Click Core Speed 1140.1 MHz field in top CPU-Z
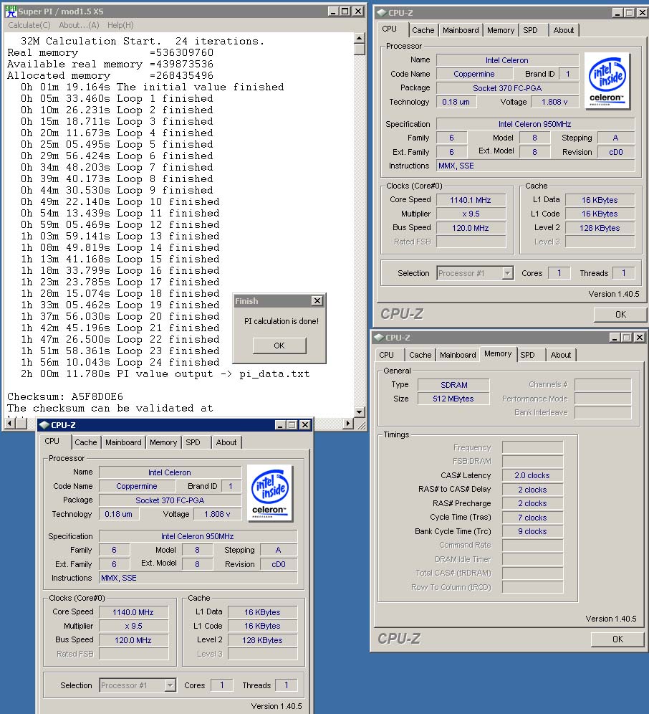 click(x=471, y=200)
